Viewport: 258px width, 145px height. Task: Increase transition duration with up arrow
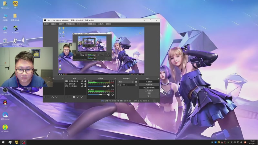tap(136, 84)
